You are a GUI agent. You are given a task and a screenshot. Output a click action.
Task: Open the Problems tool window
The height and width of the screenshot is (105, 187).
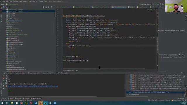pyautogui.click(x=18, y=98)
